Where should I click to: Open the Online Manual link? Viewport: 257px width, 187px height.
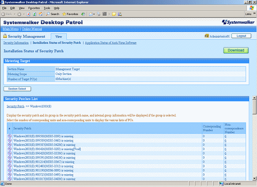[32, 29]
